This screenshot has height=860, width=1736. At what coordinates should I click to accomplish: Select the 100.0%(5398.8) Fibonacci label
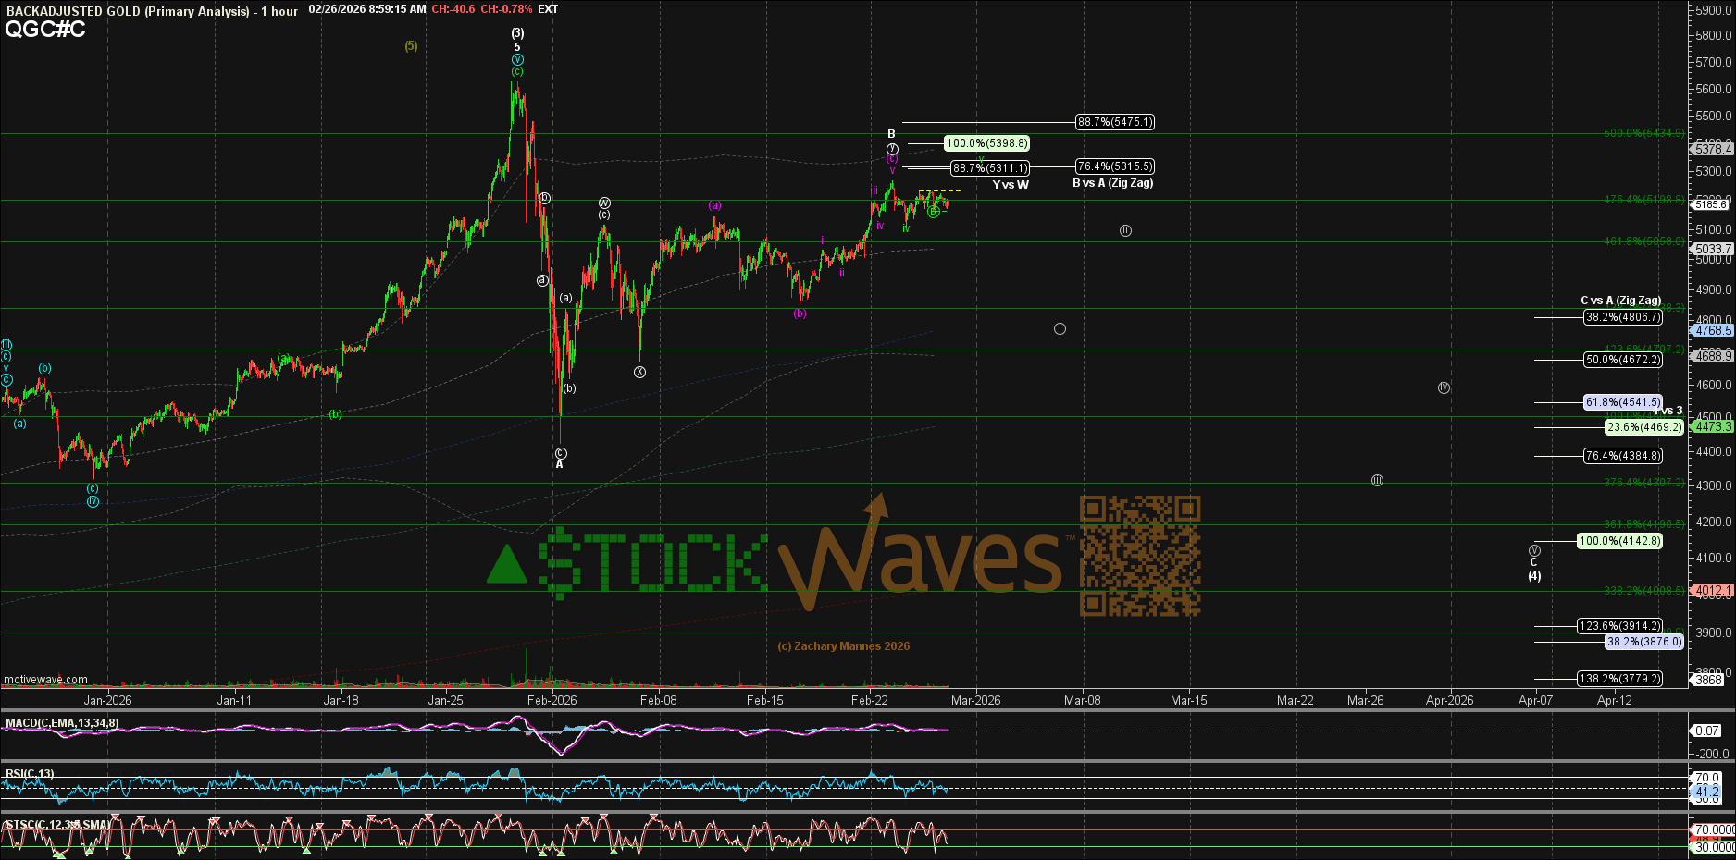point(986,143)
